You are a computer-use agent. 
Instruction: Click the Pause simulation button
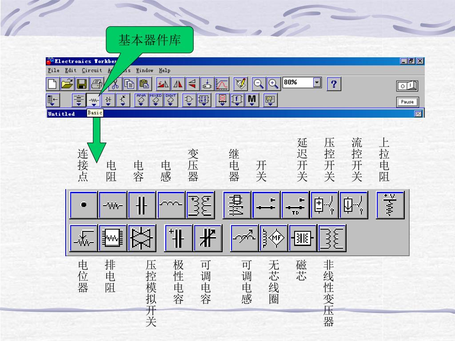click(x=407, y=102)
